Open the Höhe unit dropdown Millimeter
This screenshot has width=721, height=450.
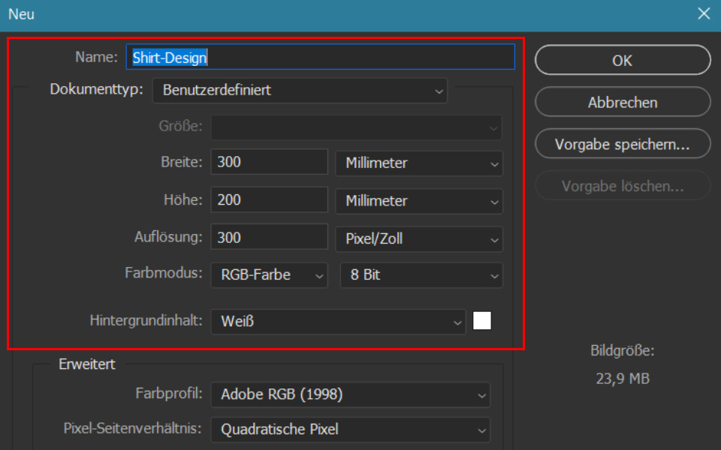tap(419, 201)
